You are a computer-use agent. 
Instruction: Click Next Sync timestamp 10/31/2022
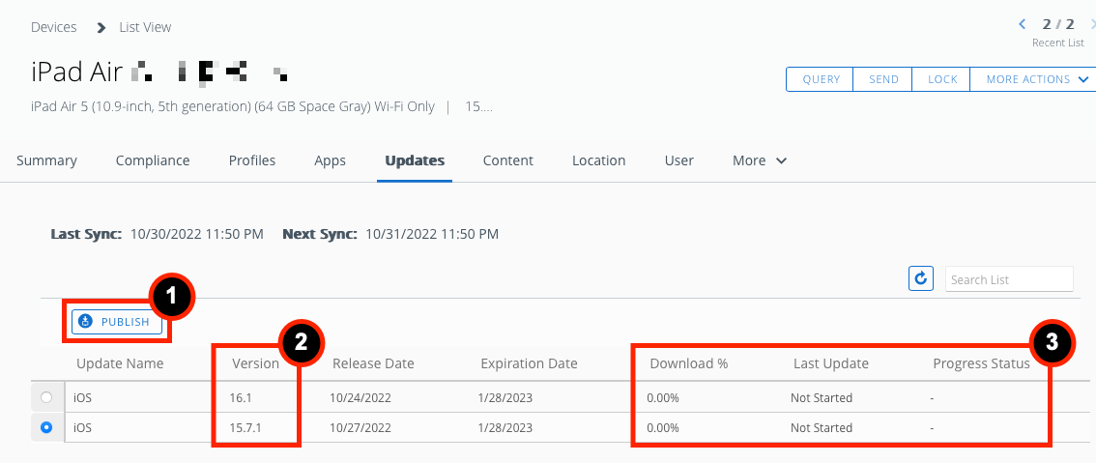[x=432, y=234]
